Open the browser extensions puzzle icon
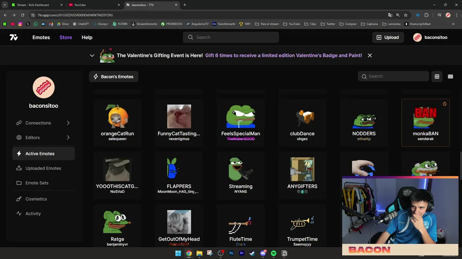 click(x=427, y=15)
